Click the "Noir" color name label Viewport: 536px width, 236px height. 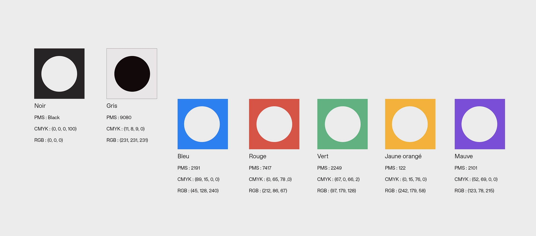tap(40, 106)
